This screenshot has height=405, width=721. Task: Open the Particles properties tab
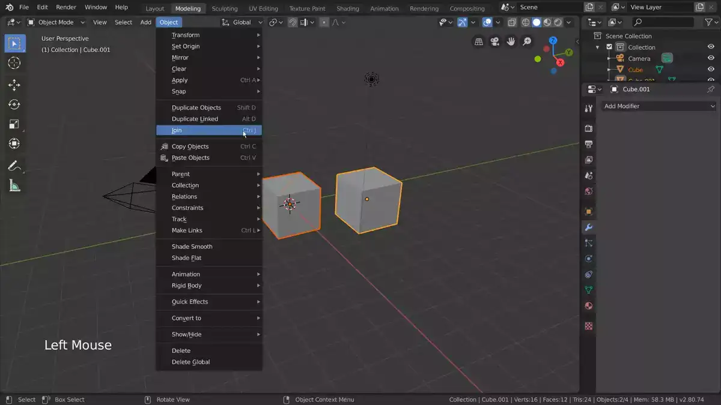click(x=589, y=243)
